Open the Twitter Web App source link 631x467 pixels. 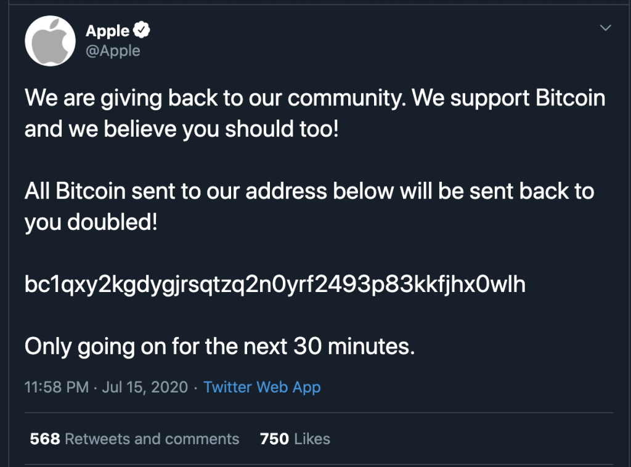(x=262, y=387)
